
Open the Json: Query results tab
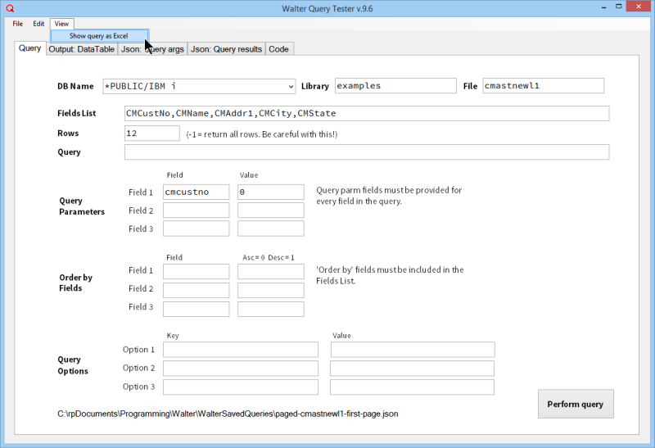226,49
